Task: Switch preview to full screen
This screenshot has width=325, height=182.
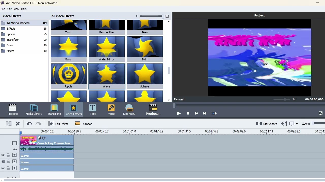Action: (321, 113)
